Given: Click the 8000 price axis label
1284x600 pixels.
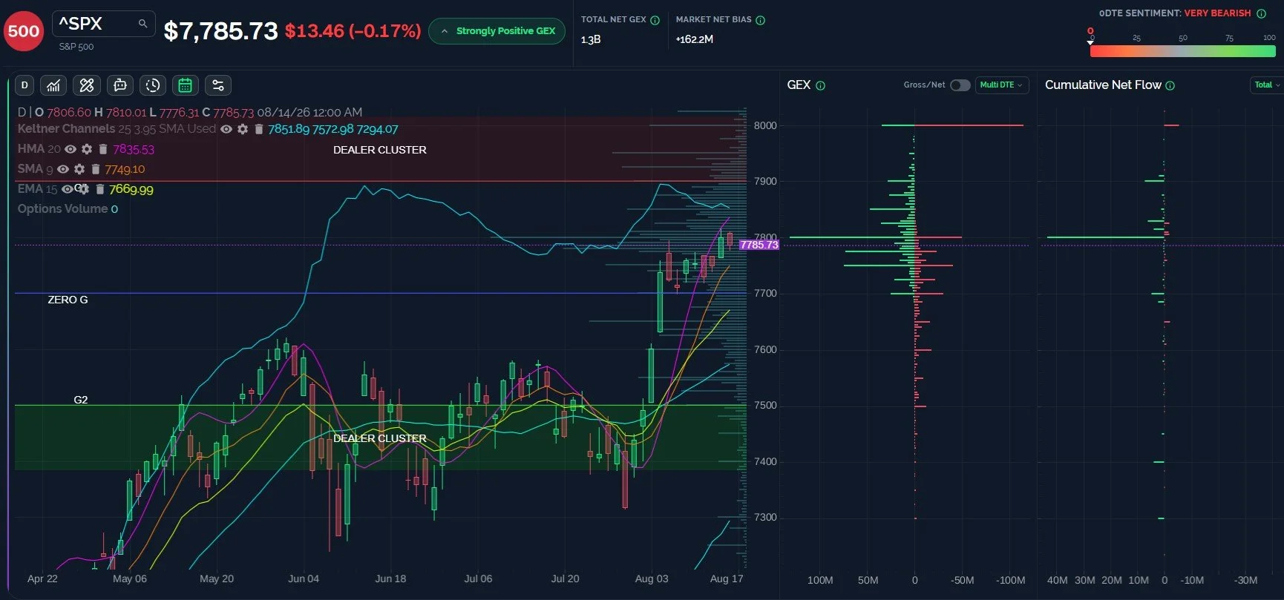Looking at the screenshot, I should pyautogui.click(x=765, y=125).
